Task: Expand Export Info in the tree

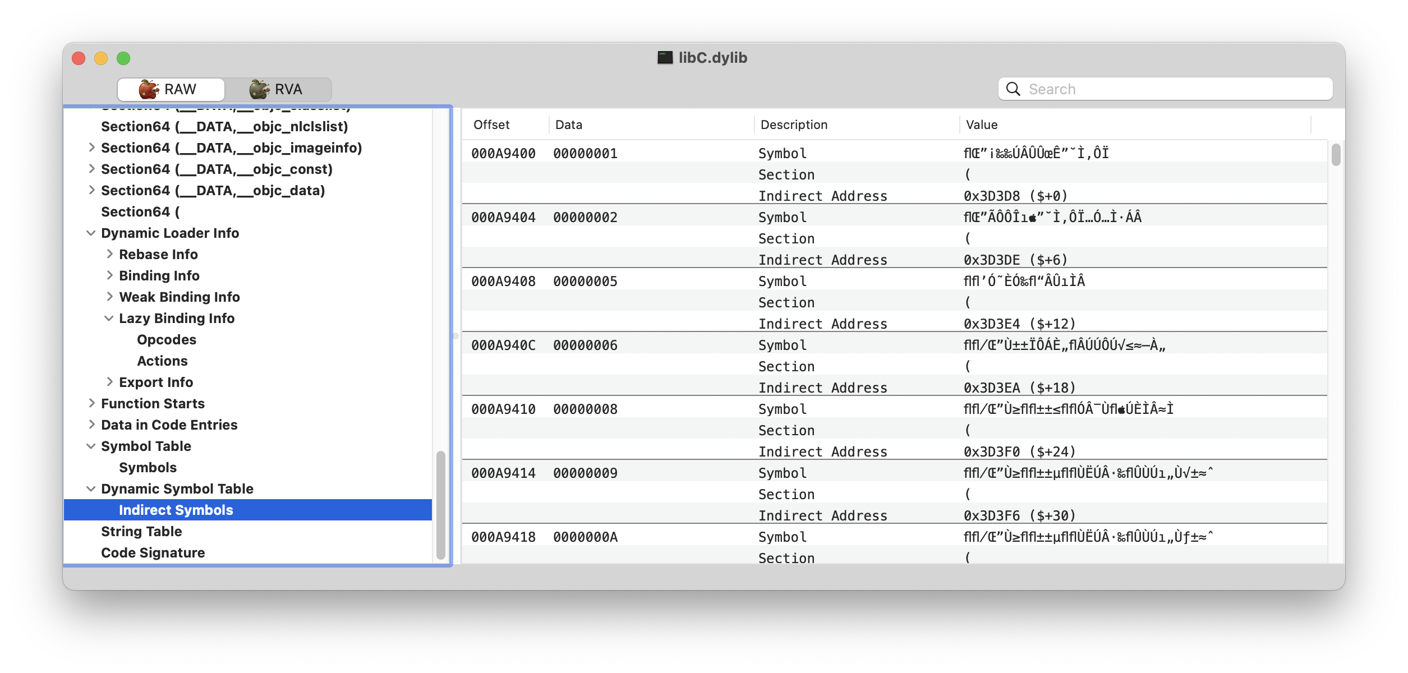Action: click(109, 382)
